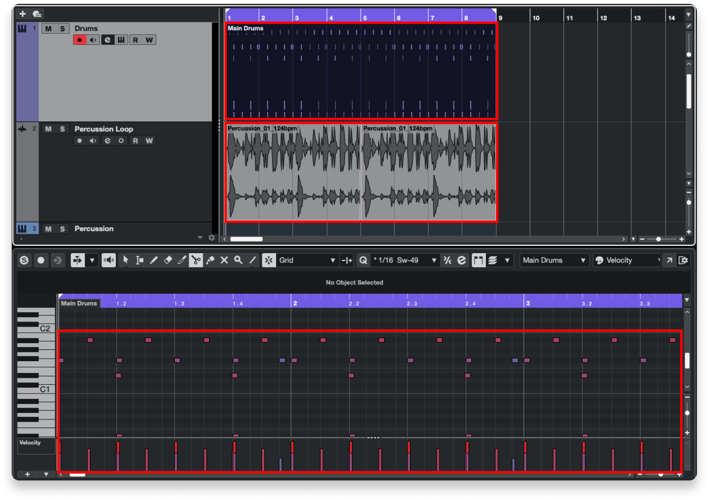Select the Line tool
This screenshot has width=709, height=500.
[253, 260]
